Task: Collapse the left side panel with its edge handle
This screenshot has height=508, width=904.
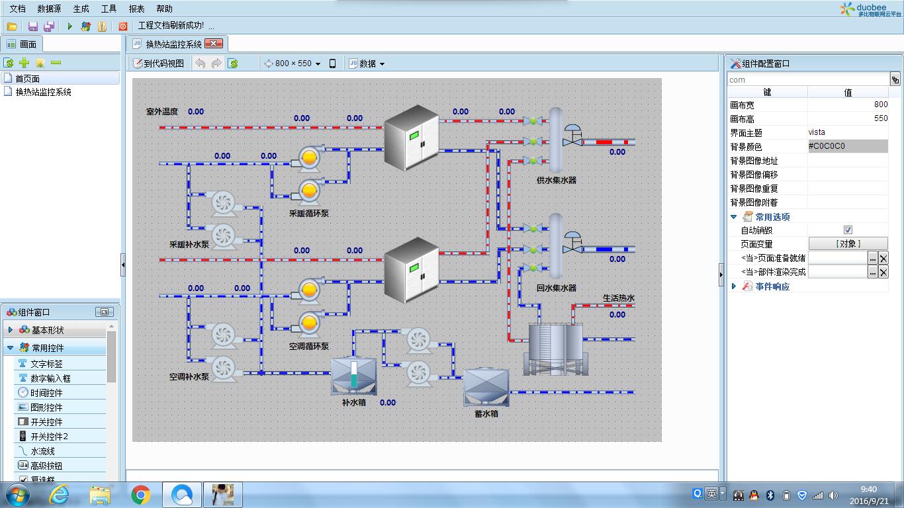Action: 122,265
